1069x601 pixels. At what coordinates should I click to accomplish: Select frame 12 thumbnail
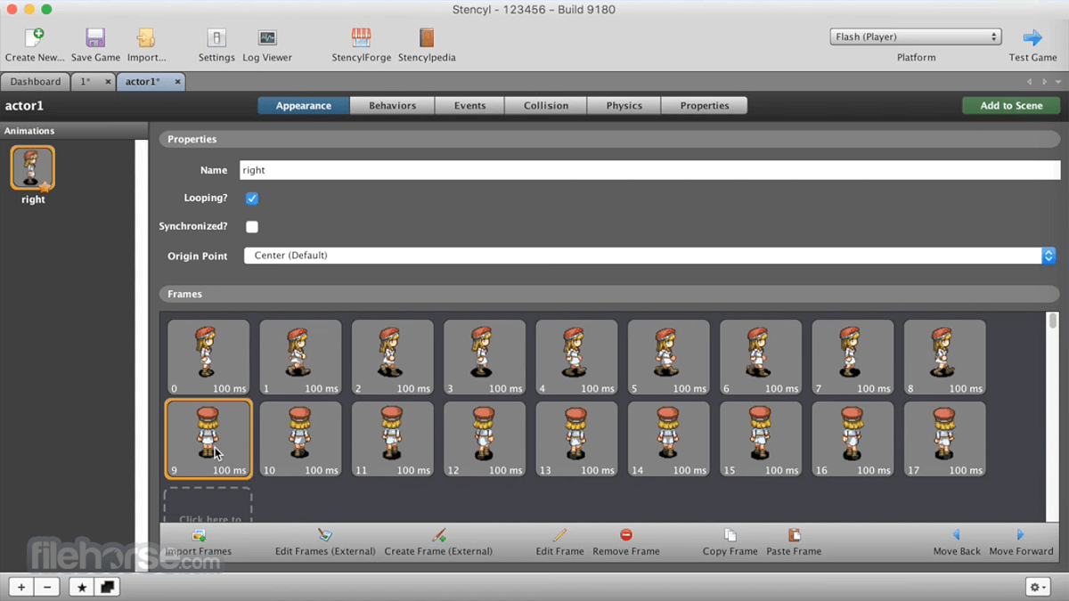485,439
